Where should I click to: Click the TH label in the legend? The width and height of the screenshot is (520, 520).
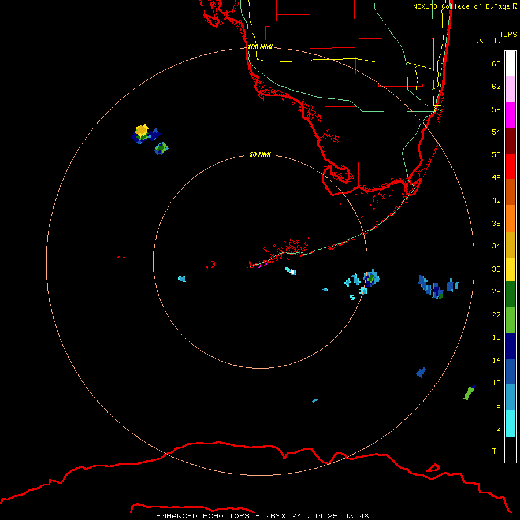(496, 451)
